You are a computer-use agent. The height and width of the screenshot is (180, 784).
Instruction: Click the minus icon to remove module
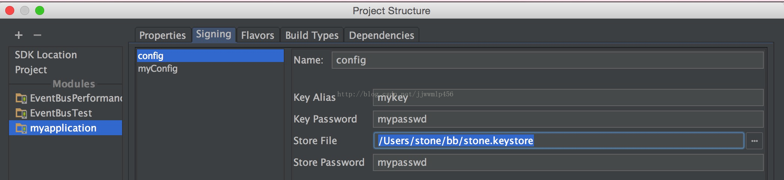coord(37,35)
